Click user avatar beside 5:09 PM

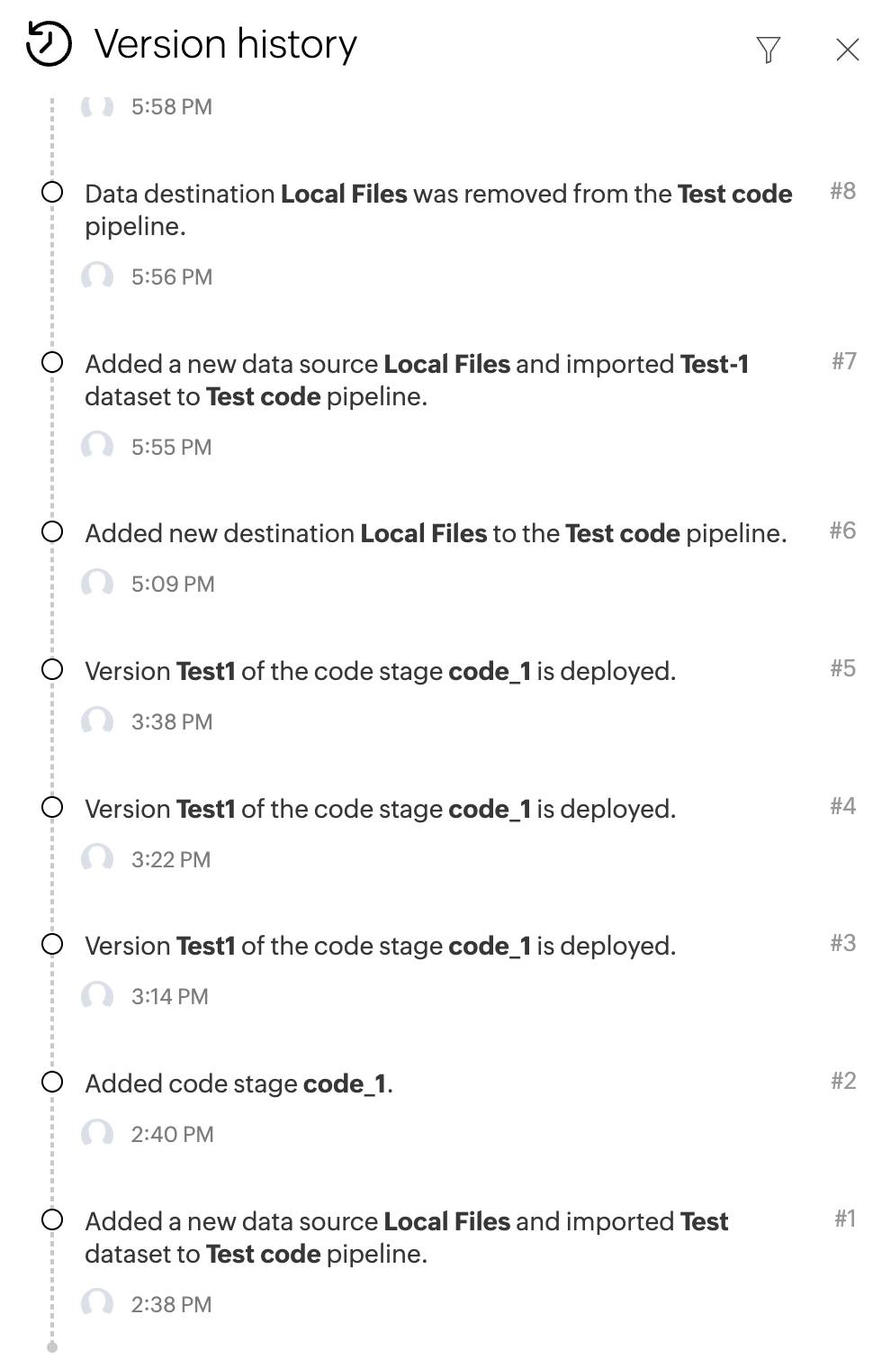pyautogui.click(x=97, y=584)
